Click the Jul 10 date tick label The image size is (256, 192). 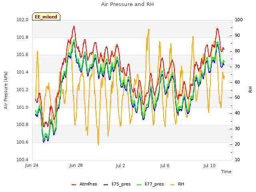click(209, 166)
